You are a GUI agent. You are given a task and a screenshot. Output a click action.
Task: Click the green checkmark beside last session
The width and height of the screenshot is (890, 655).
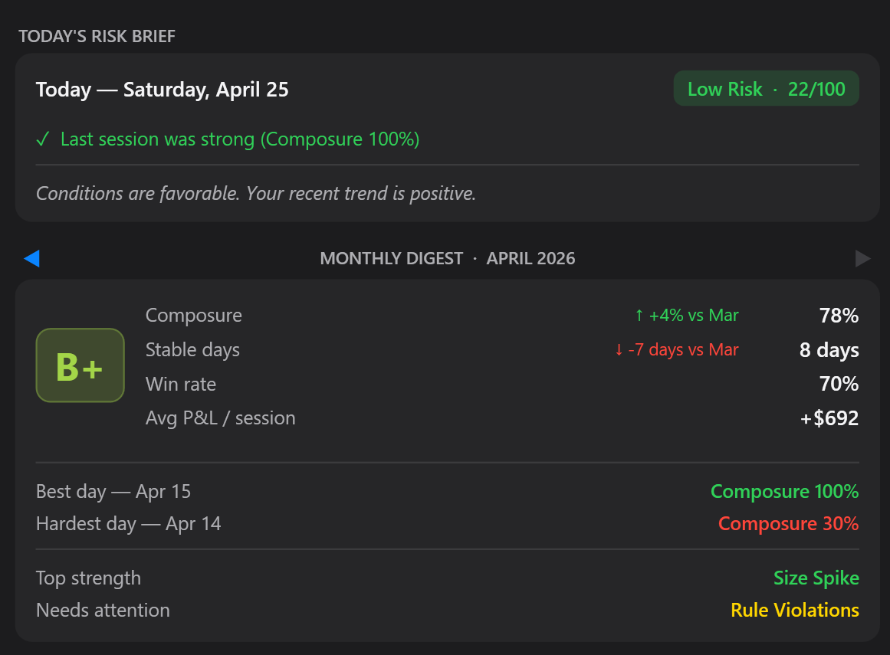[x=43, y=139]
